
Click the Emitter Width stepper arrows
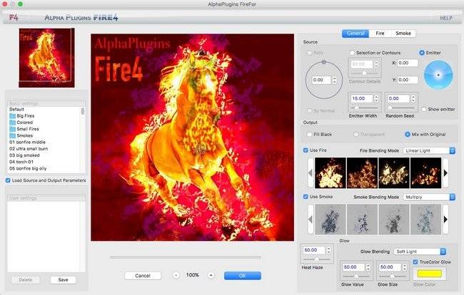(376, 98)
